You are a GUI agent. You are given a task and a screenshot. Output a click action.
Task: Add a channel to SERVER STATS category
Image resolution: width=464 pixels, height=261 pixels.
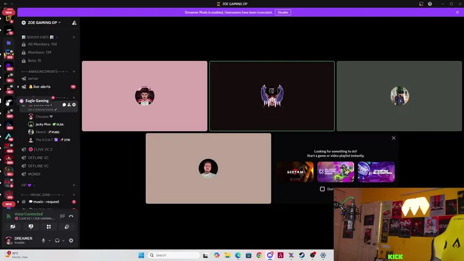pos(74,38)
